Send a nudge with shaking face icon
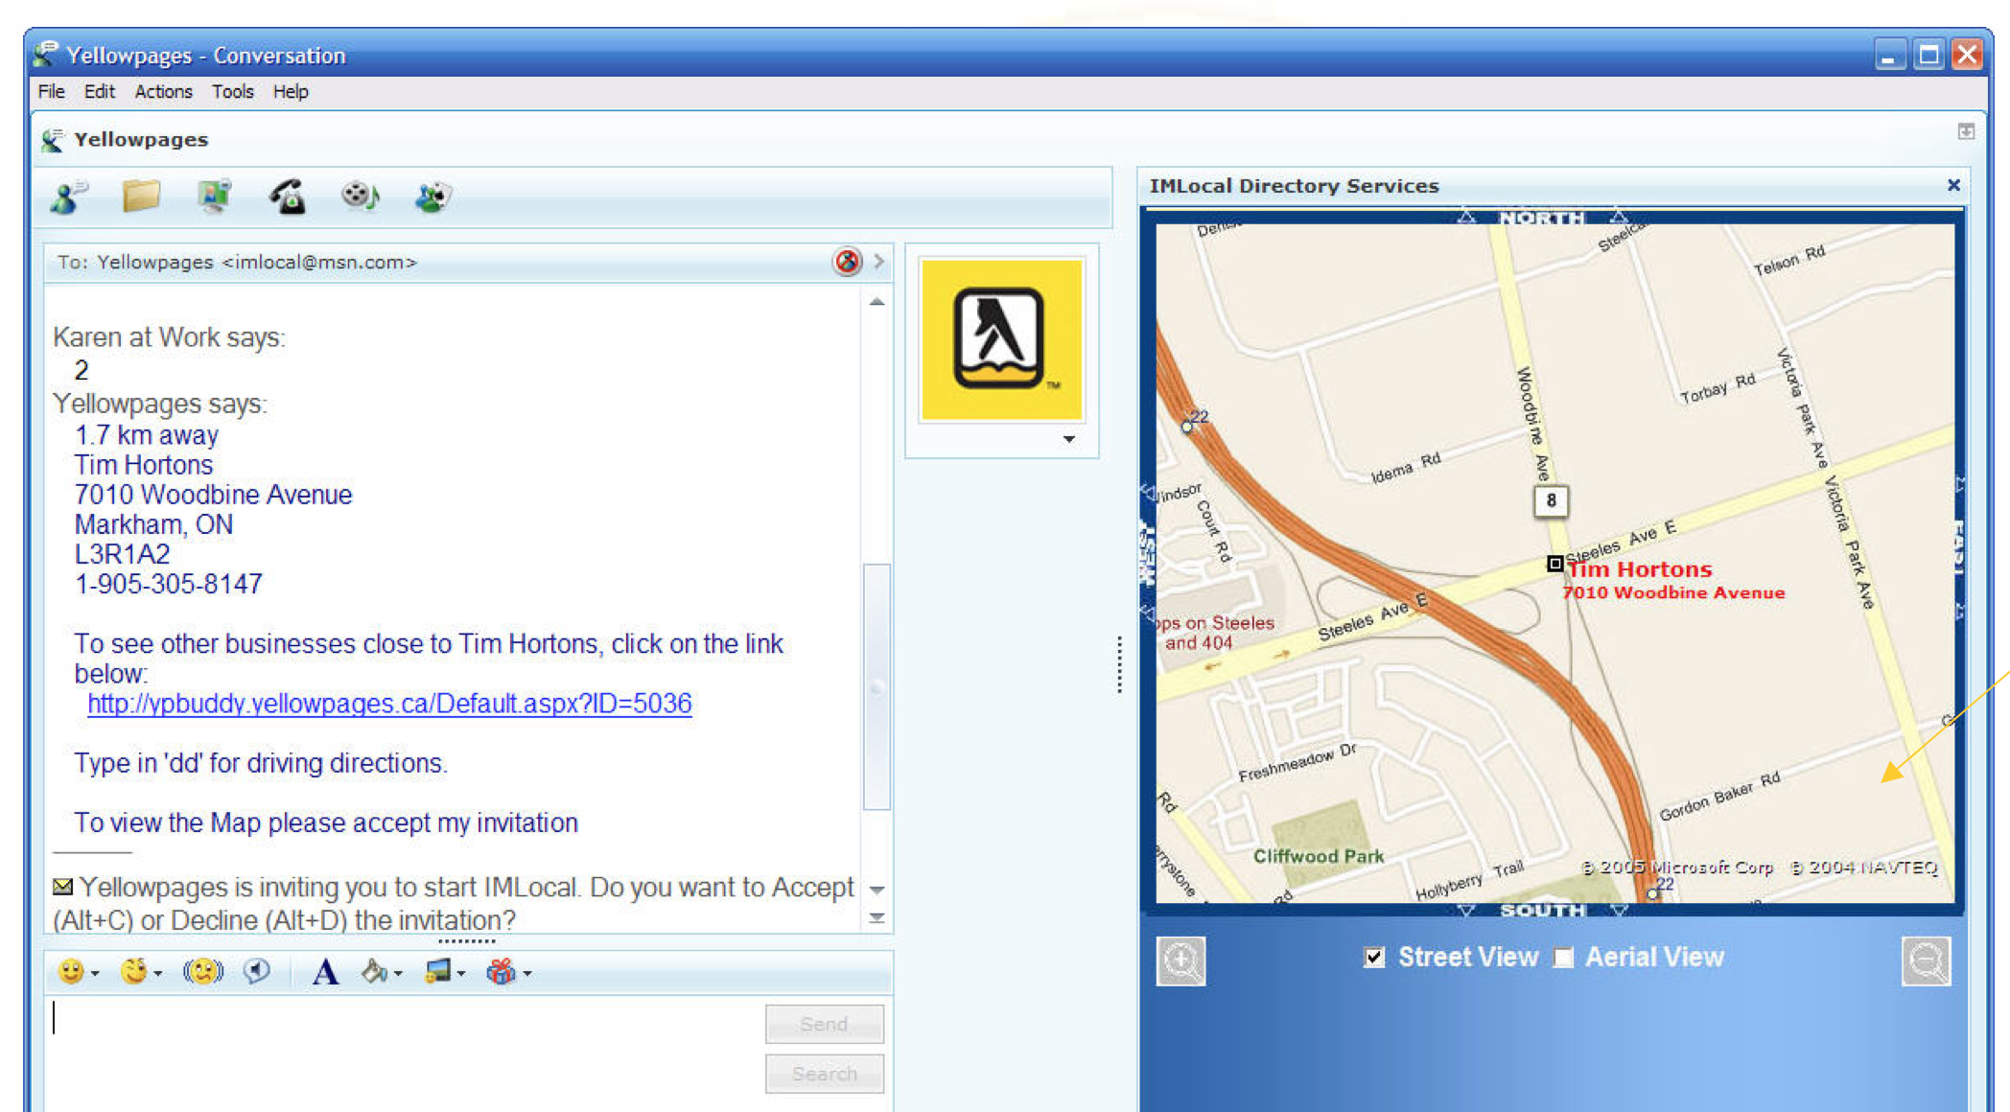2010x1112 pixels. (x=202, y=972)
